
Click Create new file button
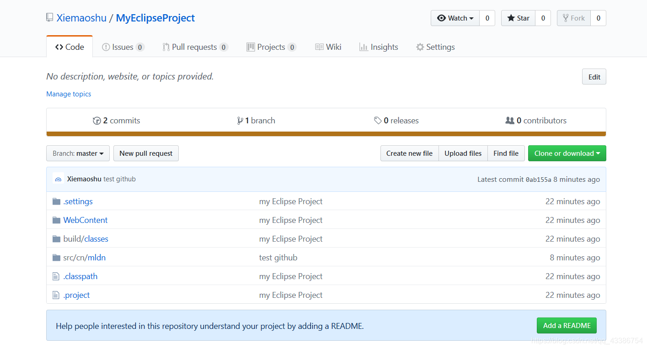point(409,153)
